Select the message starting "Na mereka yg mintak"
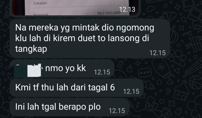The height and width of the screenshot is (118, 202). (90, 39)
